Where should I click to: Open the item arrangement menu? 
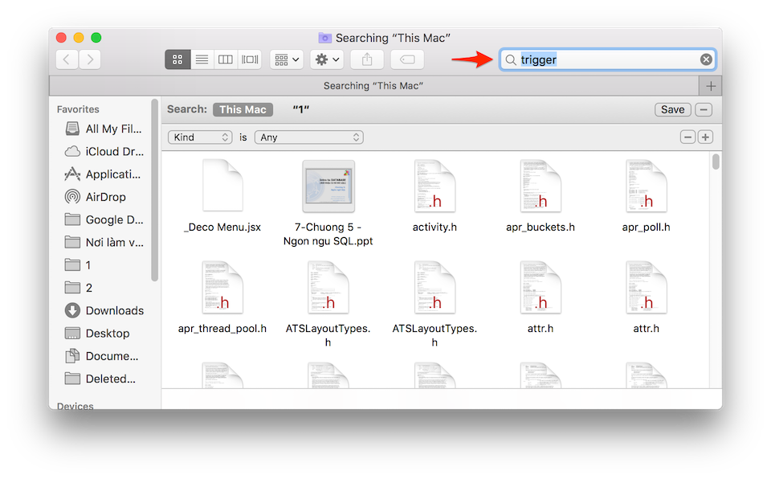tap(286, 59)
